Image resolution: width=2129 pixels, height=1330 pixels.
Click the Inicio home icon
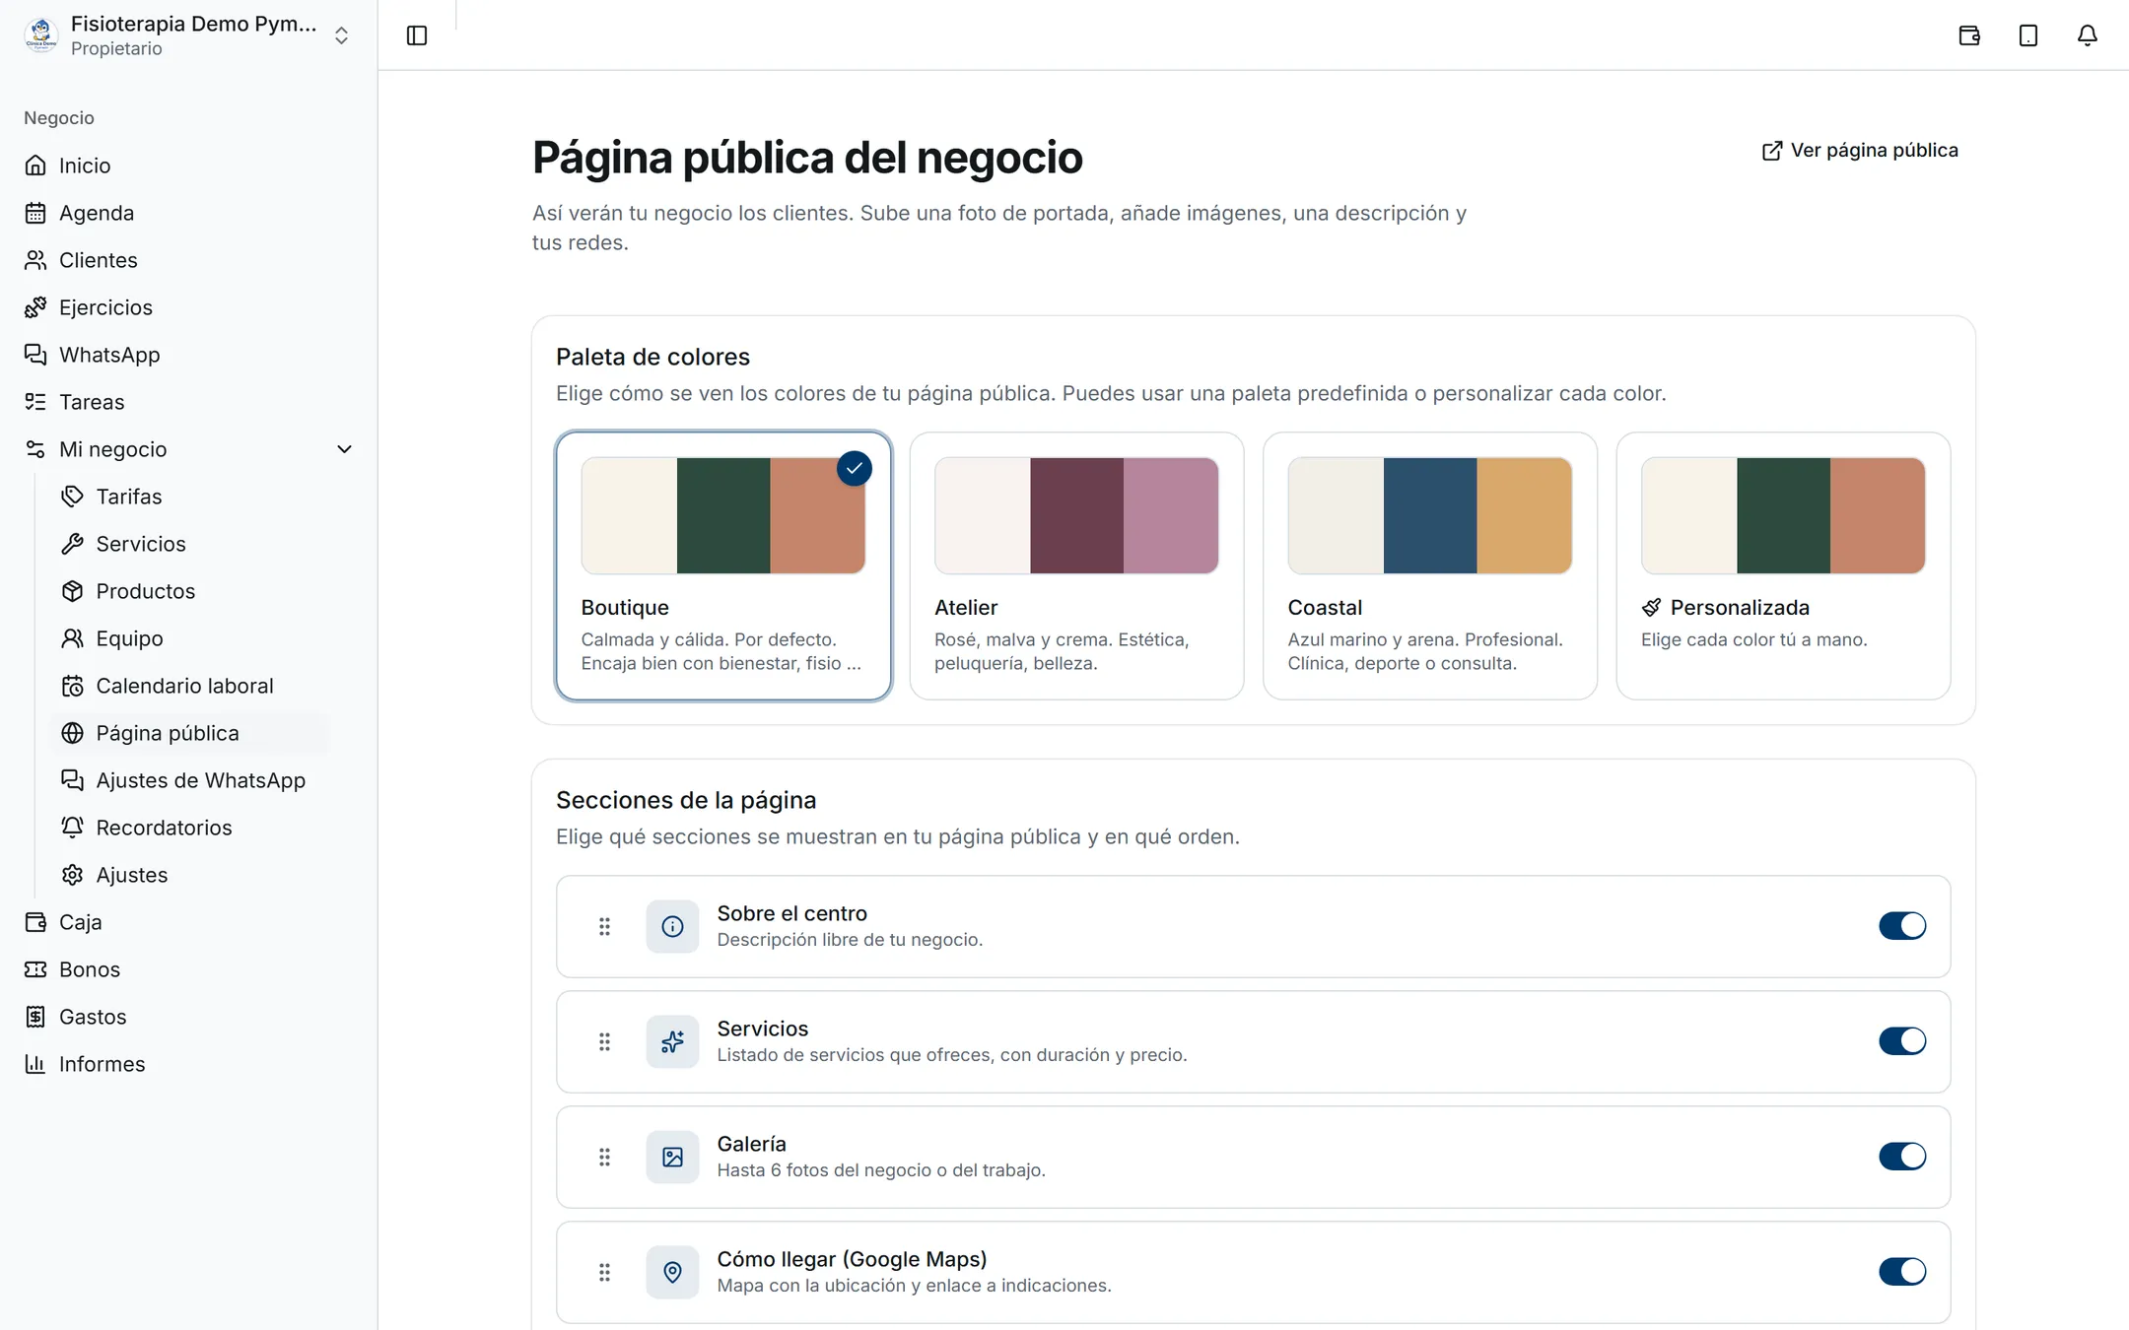tap(35, 166)
